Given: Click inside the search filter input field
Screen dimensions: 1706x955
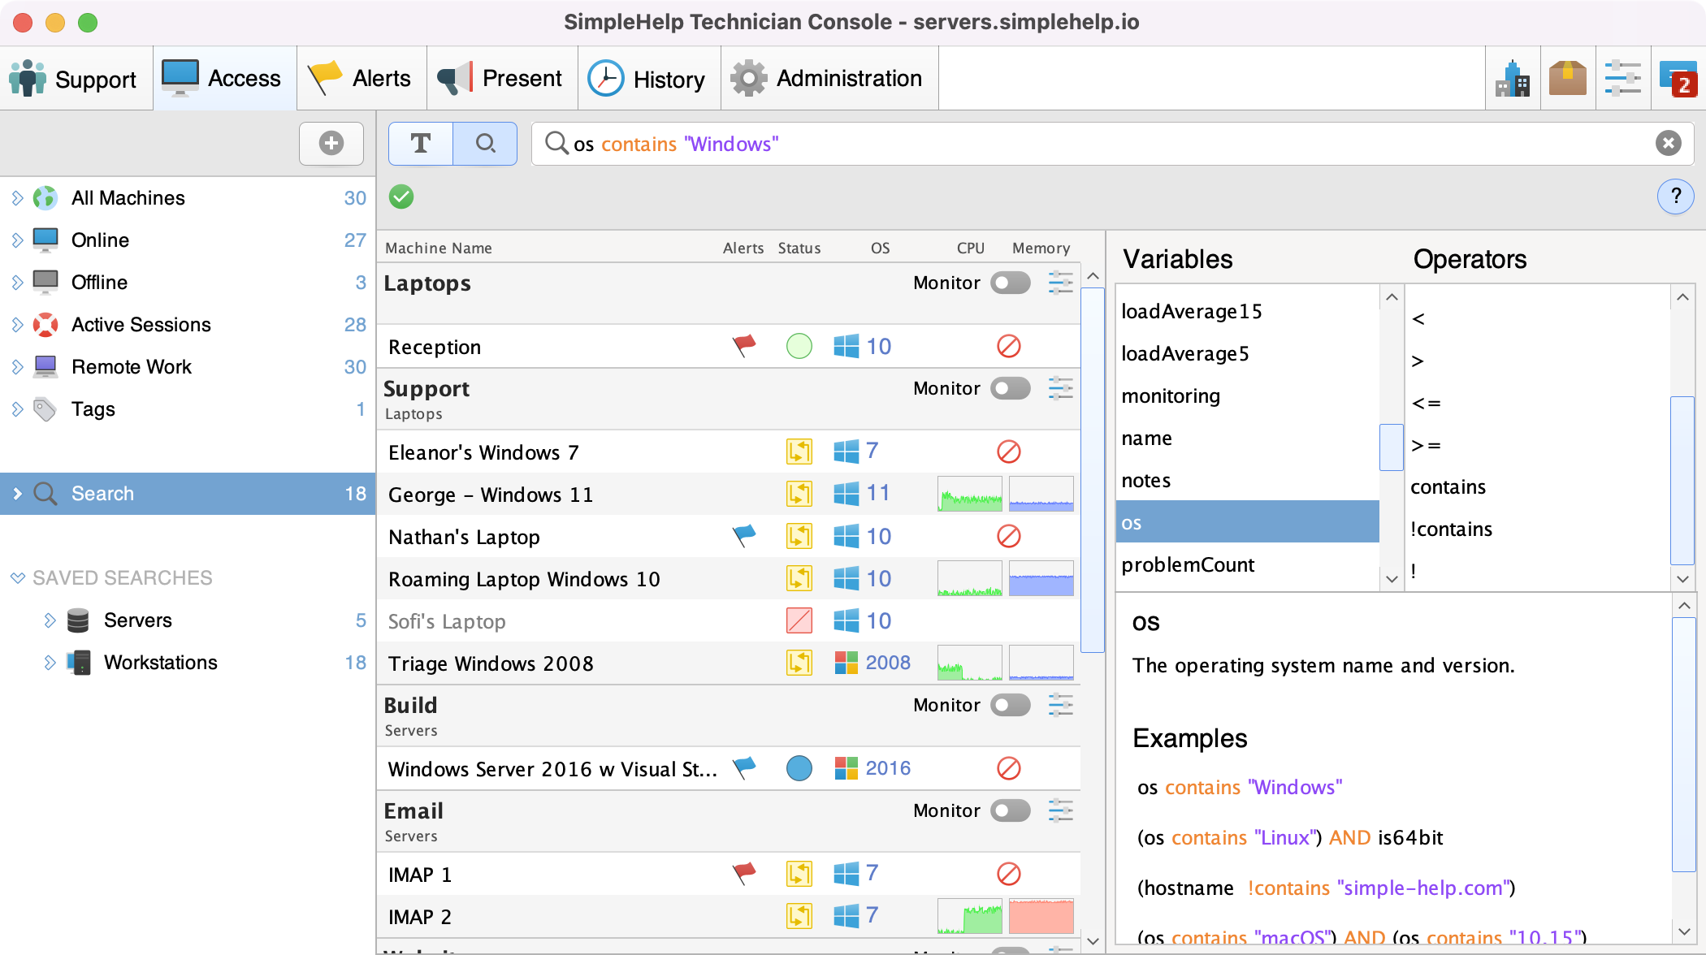Looking at the screenshot, I should (x=1112, y=144).
